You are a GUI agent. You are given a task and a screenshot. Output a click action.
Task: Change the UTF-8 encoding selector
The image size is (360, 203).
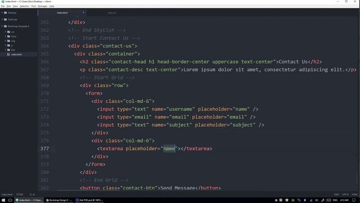345,195
